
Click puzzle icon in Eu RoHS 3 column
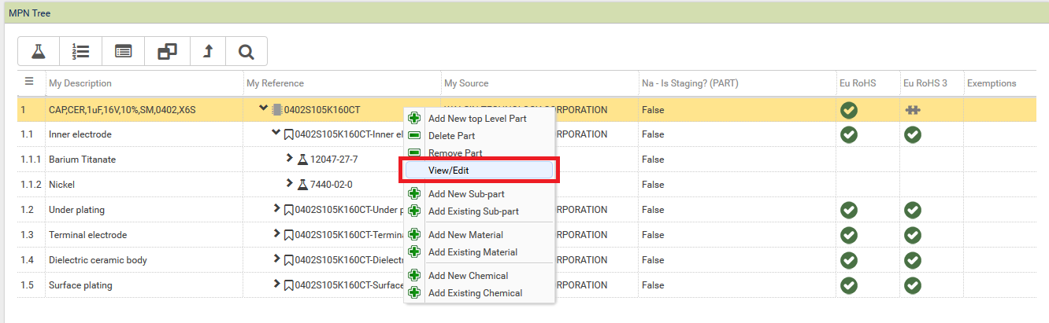click(x=912, y=110)
